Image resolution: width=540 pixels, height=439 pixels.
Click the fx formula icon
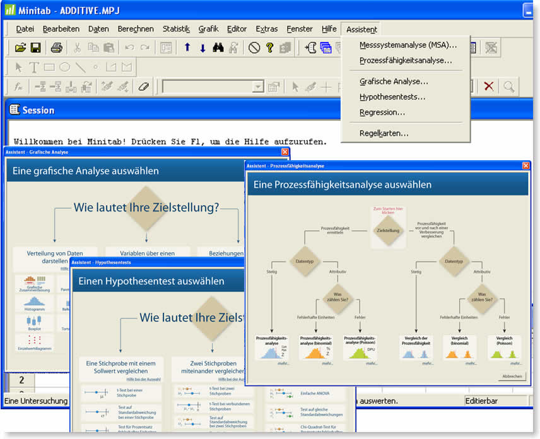coord(18,86)
